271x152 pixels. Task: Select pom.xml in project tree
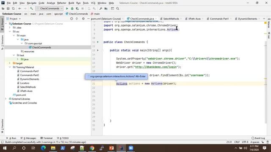[x=21, y=95]
